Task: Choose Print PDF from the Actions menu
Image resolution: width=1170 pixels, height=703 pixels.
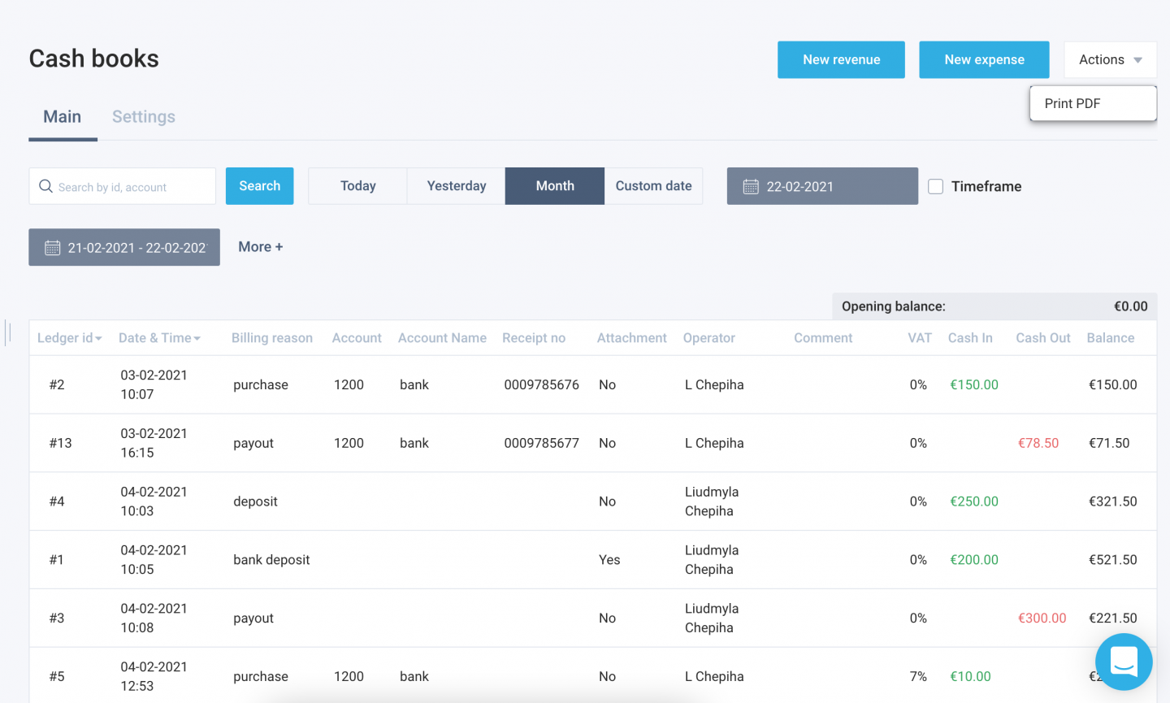Action: tap(1093, 103)
